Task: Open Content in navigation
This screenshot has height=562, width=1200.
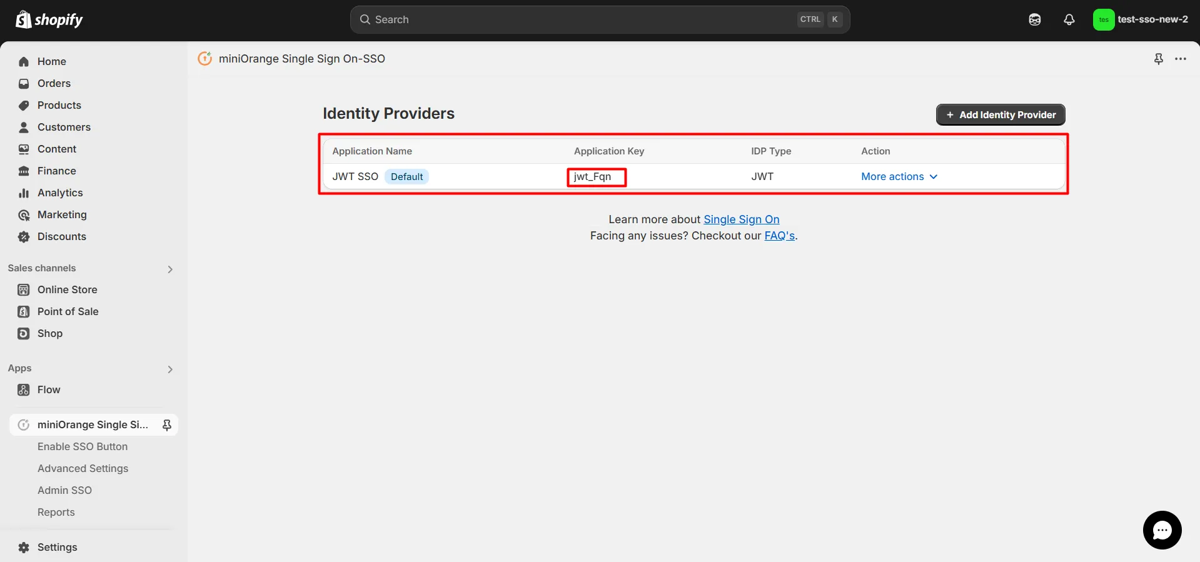Action: (57, 149)
